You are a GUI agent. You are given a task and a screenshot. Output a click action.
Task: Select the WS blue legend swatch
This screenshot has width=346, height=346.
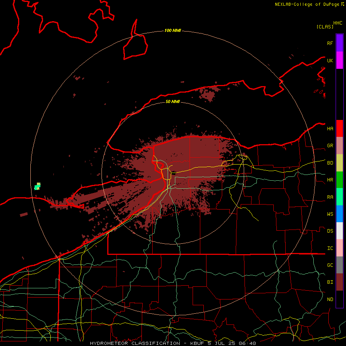[339, 214]
